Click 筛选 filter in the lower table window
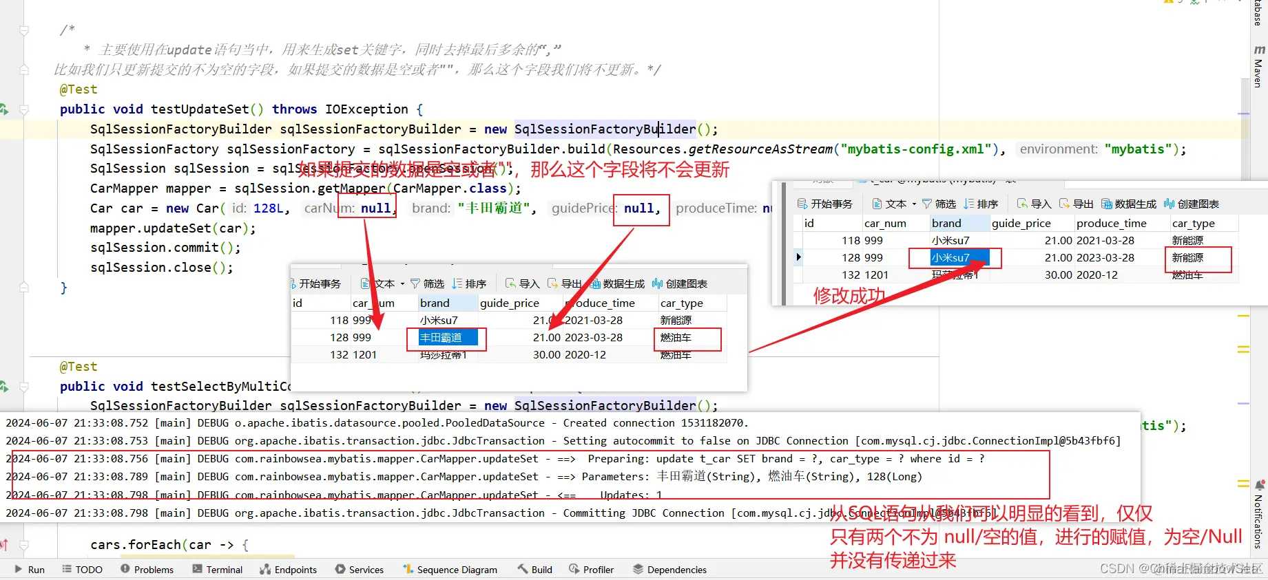The height and width of the screenshot is (580, 1268). pyautogui.click(x=427, y=283)
